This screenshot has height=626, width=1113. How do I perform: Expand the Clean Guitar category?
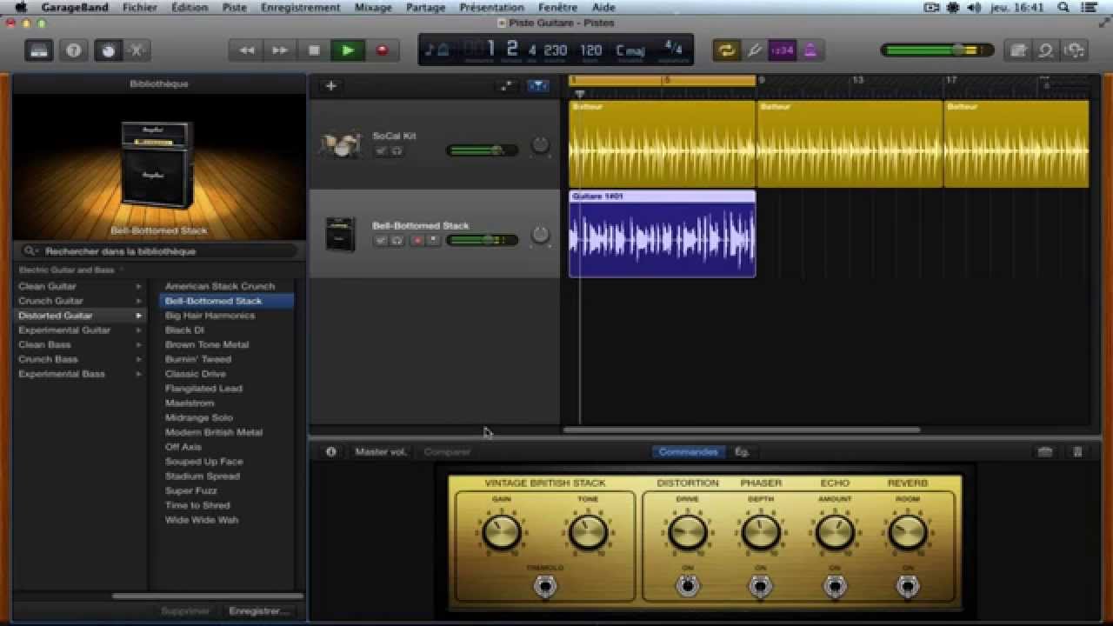point(138,286)
